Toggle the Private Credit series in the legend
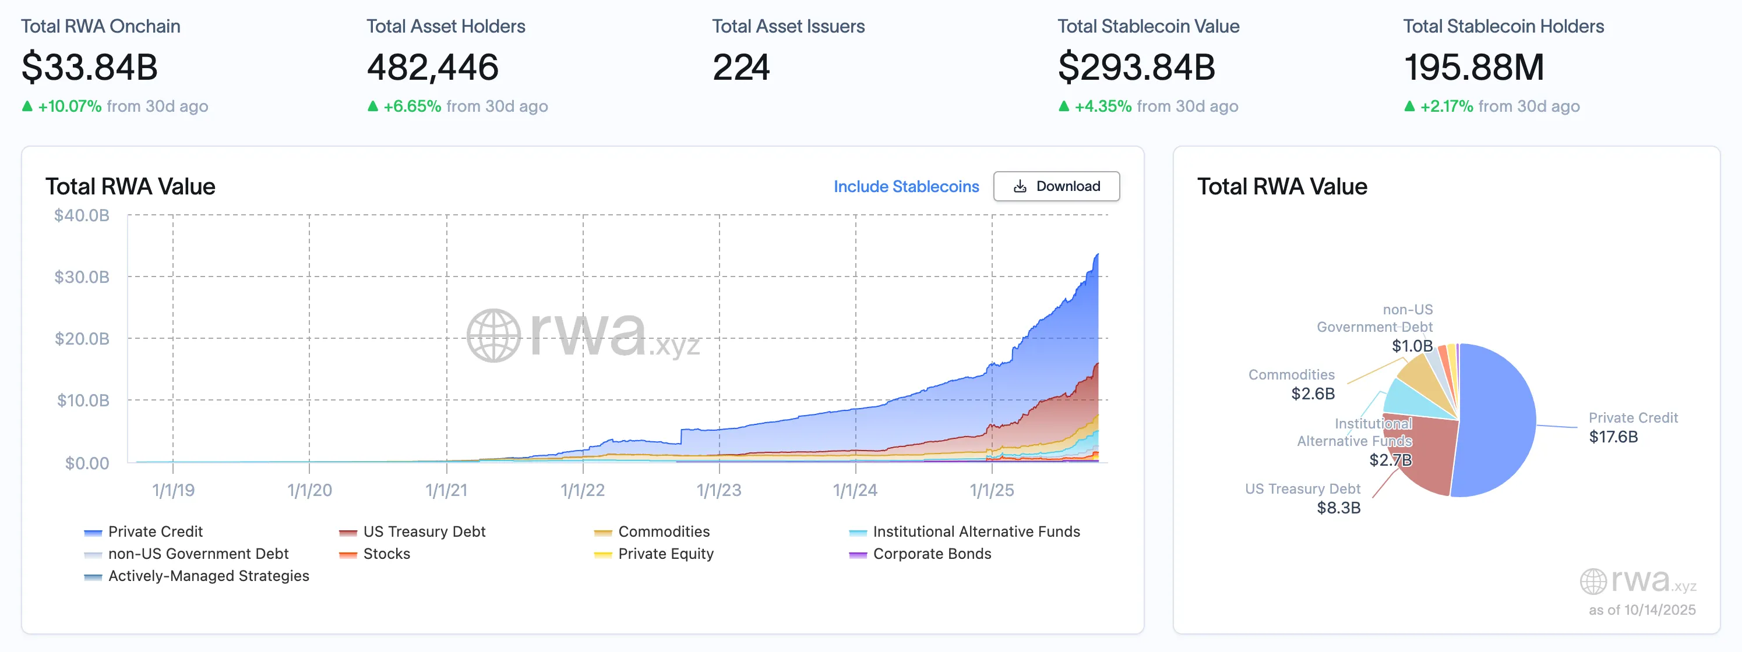This screenshot has height=652, width=1742. coord(156,531)
